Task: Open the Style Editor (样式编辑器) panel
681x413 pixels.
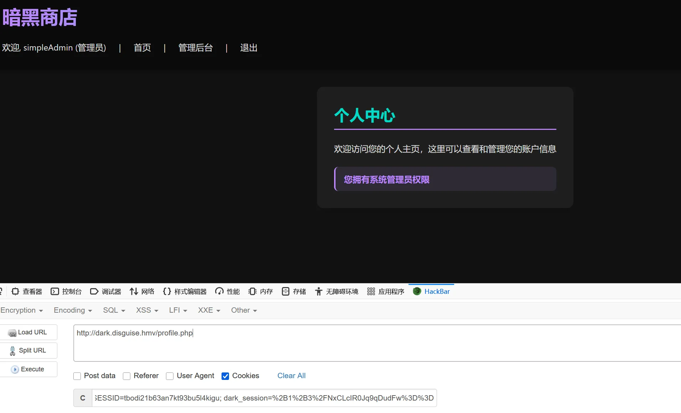Action: [x=185, y=292]
